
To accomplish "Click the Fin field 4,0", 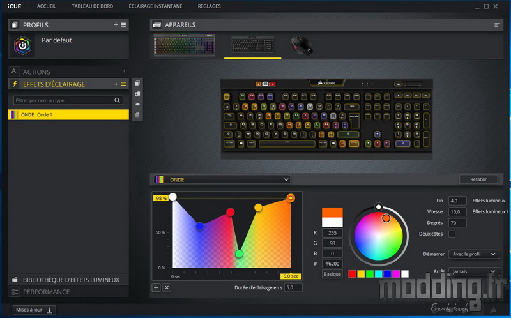I will tap(457, 201).
